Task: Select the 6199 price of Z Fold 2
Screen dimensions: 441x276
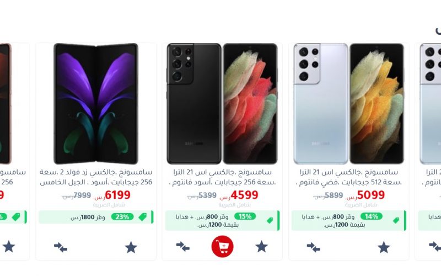Action: [x=117, y=195]
